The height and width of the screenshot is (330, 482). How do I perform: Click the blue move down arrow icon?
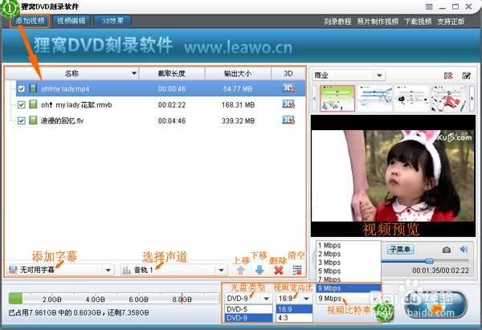259,270
